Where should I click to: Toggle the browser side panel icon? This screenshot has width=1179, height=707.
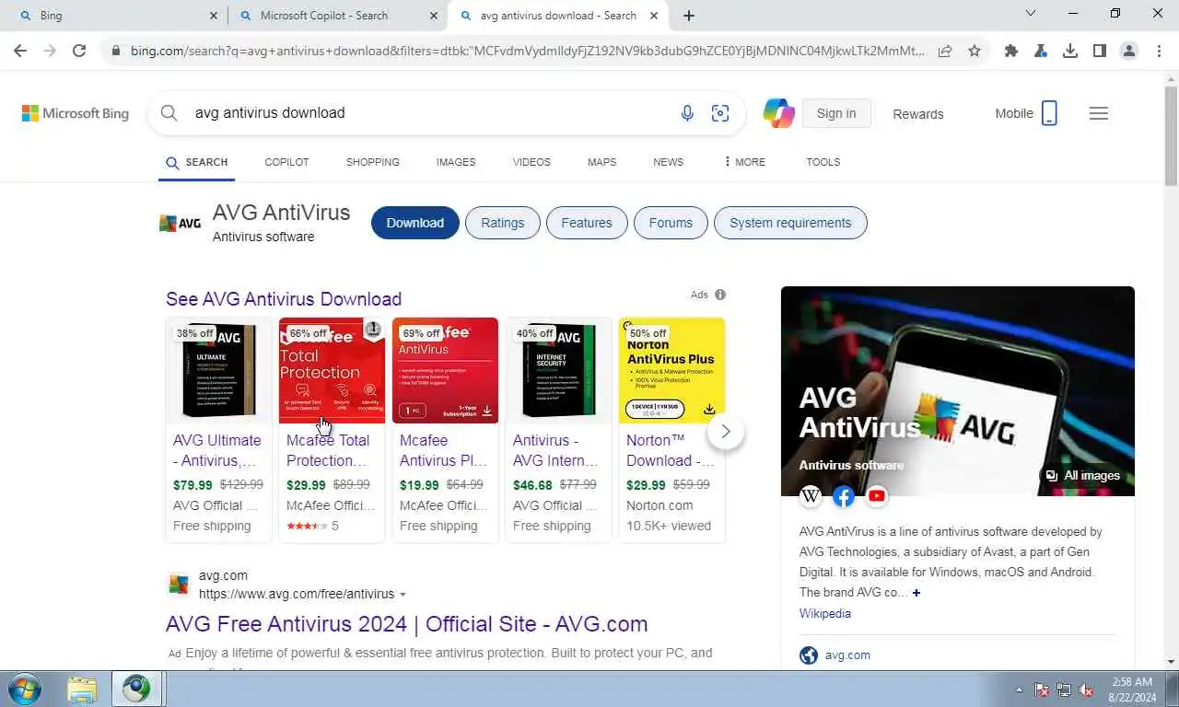pos(1100,52)
